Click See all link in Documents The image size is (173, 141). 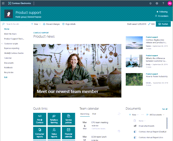pos(164,109)
